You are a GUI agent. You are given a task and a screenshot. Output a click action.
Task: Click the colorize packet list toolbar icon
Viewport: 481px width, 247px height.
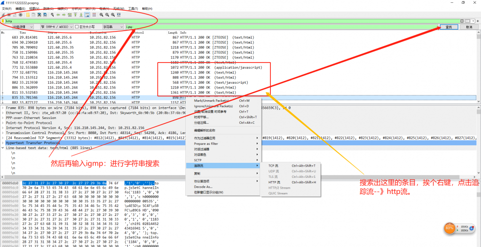coord(93,15)
